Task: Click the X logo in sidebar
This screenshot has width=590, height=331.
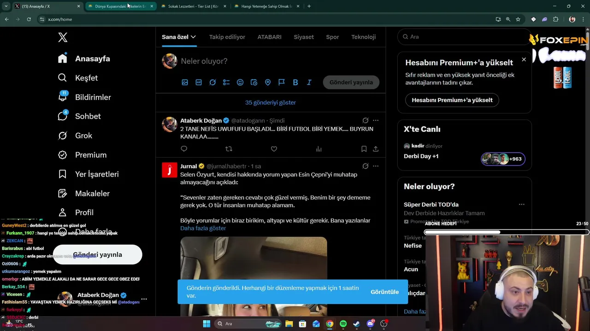Action: (x=63, y=38)
